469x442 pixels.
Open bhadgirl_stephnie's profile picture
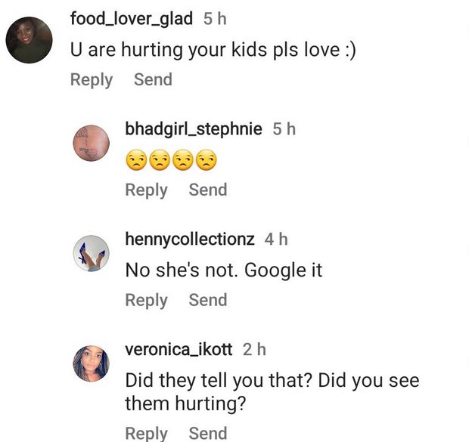91,142
